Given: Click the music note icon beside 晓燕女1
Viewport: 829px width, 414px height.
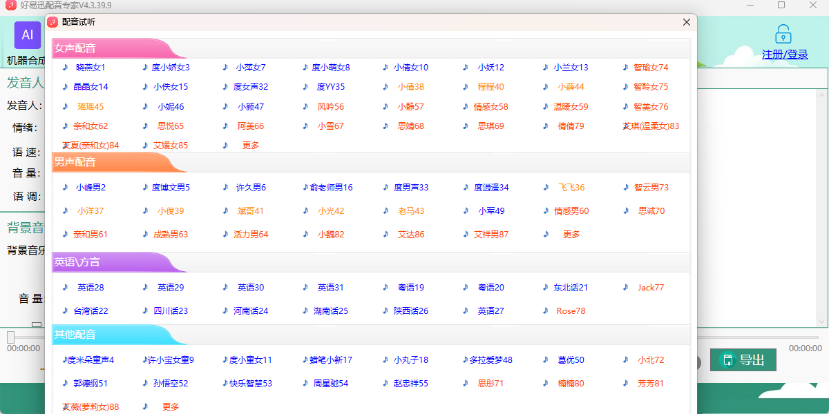Looking at the screenshot, I should [65, 67].
